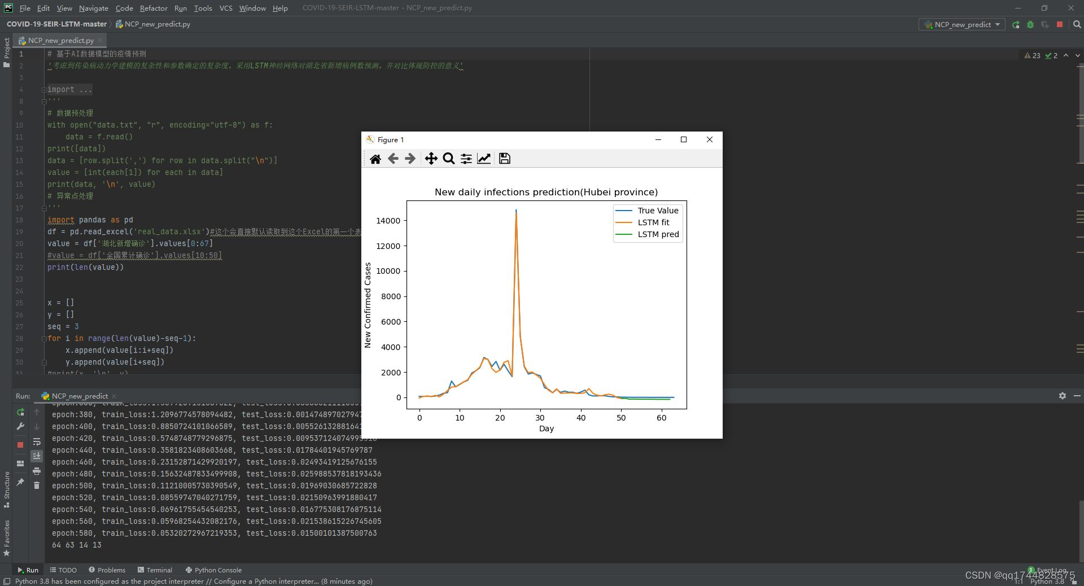The height and width of the screenshot is (586, 1084).
Task: Open the TODO tool window
Action: [x=63, y=570]
